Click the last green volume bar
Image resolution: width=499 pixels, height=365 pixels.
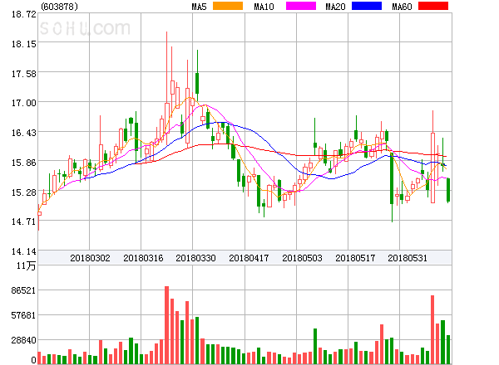pos(448,349)
